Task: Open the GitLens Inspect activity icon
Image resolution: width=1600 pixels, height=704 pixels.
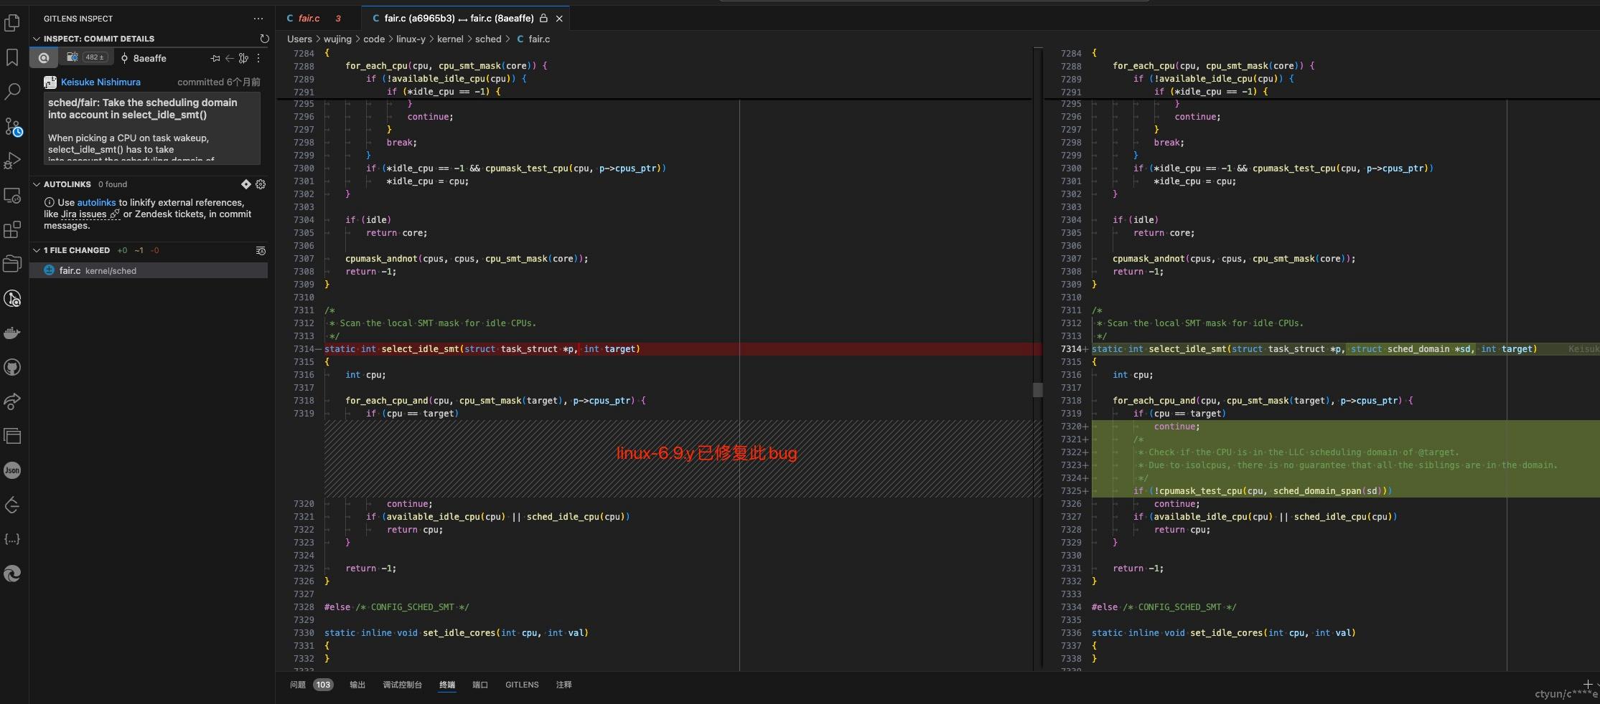Action: tap(12, 298)
